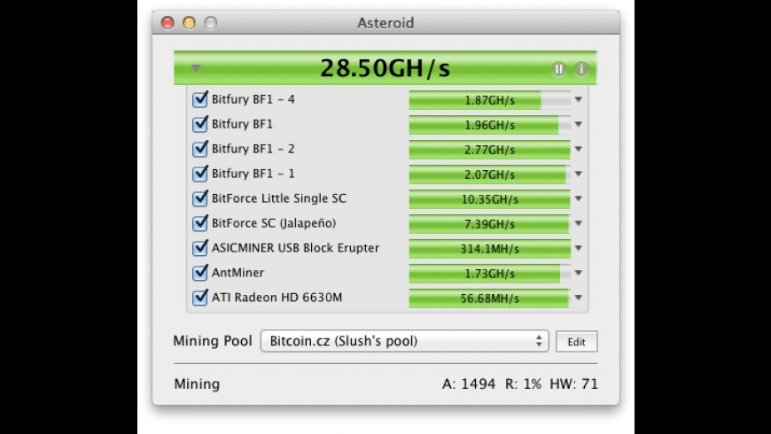The width and height of the screenshot is (771, 434).
Task: Open the Mining Pool selector
Action: coord(404,341)
